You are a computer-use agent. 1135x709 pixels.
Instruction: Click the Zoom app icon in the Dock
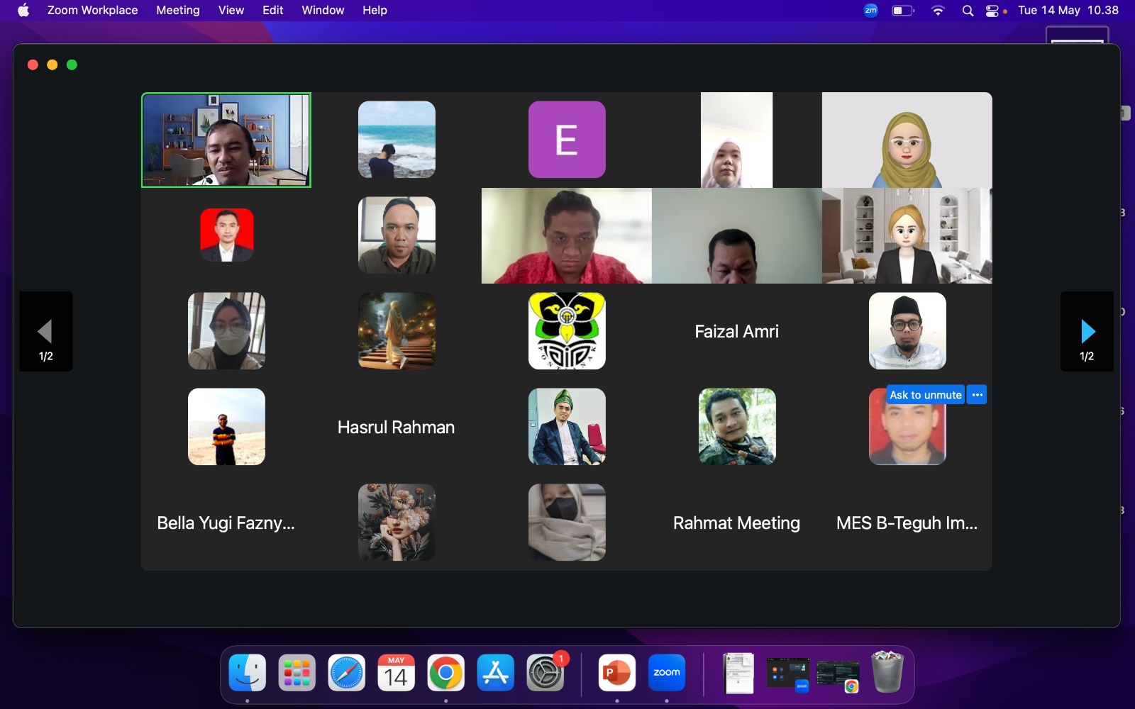(x=667, y=673)
